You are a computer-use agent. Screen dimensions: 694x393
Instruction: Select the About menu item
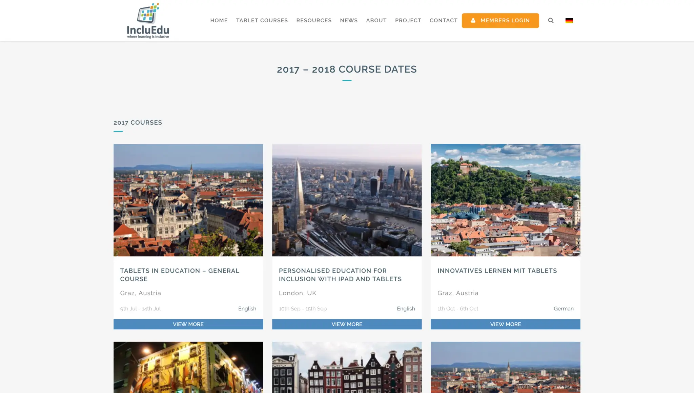[x=376, y=20]
